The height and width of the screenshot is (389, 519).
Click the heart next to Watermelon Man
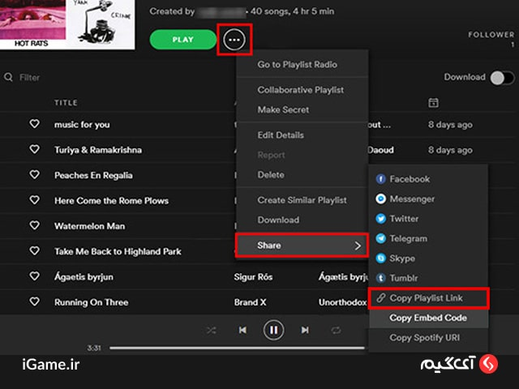[34, 225]
